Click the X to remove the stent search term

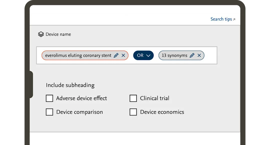(123, 55)
